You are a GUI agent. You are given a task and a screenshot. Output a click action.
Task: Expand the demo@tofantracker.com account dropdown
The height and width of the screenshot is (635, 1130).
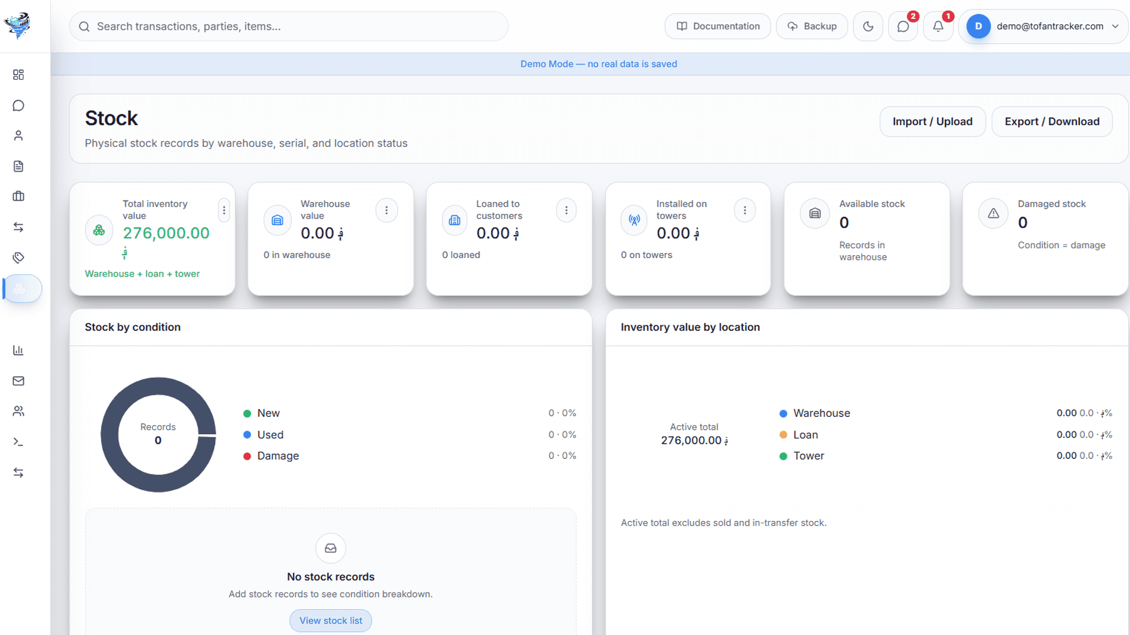click(x=1043, y=26)
